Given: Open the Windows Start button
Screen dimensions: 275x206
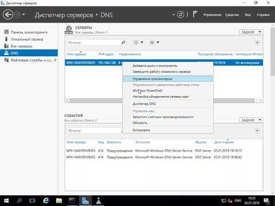Looking at the screenshot, I should click(x=6, y=201).
